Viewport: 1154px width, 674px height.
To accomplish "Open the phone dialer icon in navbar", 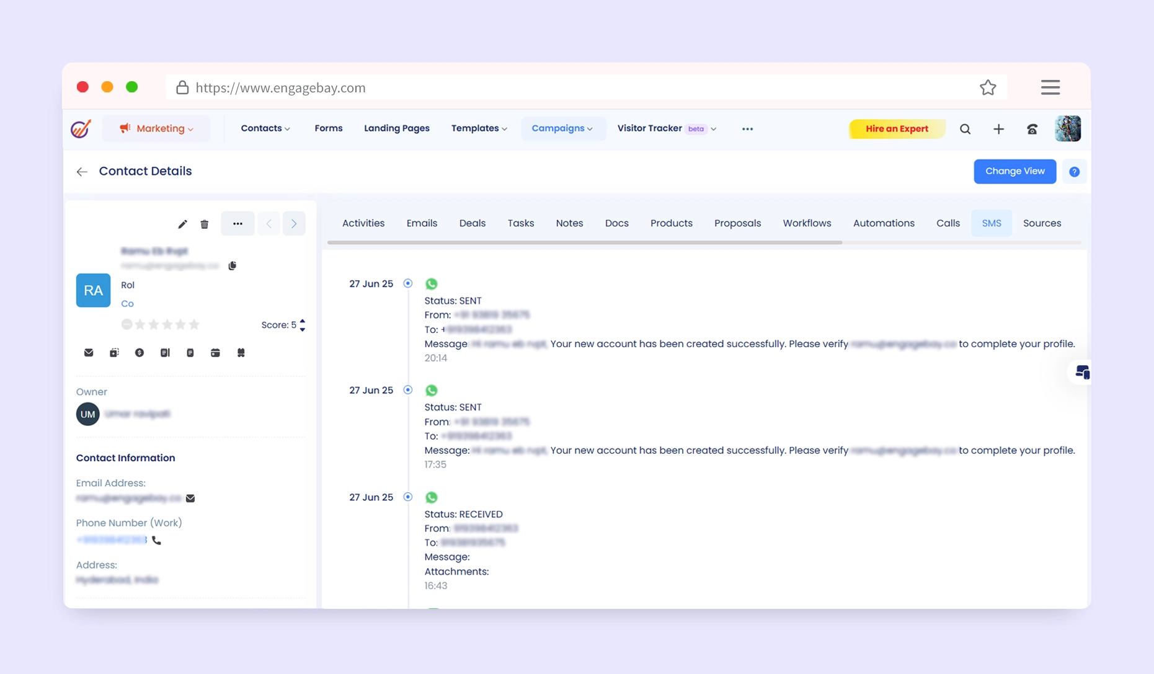I will tap(1032, 129).
